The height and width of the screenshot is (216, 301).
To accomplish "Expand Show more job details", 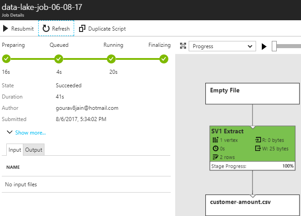I will 31,133.
